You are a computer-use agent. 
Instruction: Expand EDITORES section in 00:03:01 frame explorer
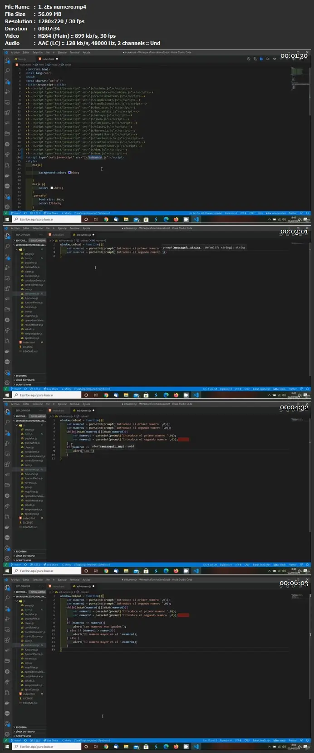point(30,240)
